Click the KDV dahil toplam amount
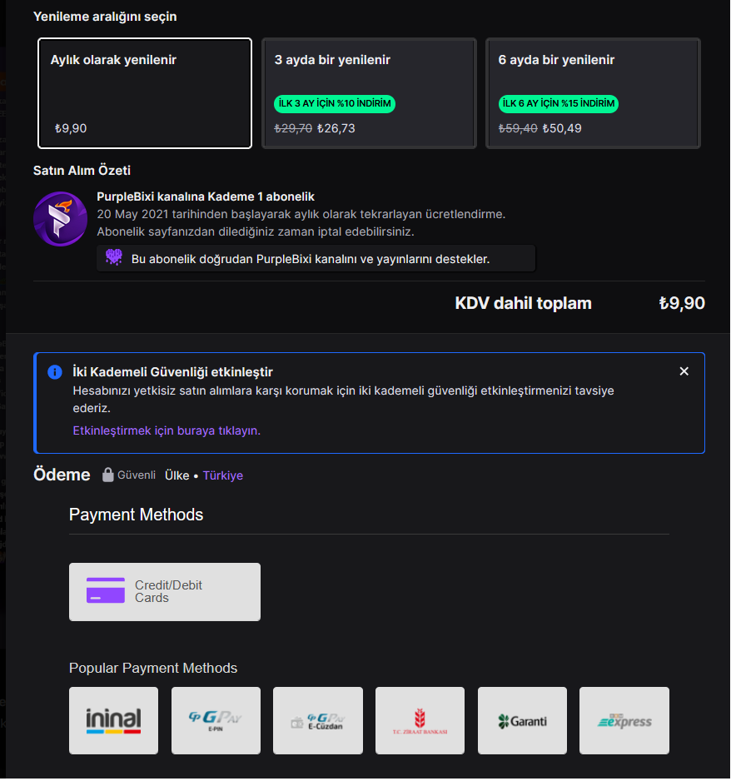Image resolution: width=731 pixels, height=781 pixels. click(681, 303)
